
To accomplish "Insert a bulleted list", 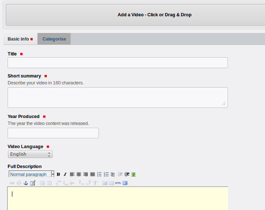I will 99,174.
